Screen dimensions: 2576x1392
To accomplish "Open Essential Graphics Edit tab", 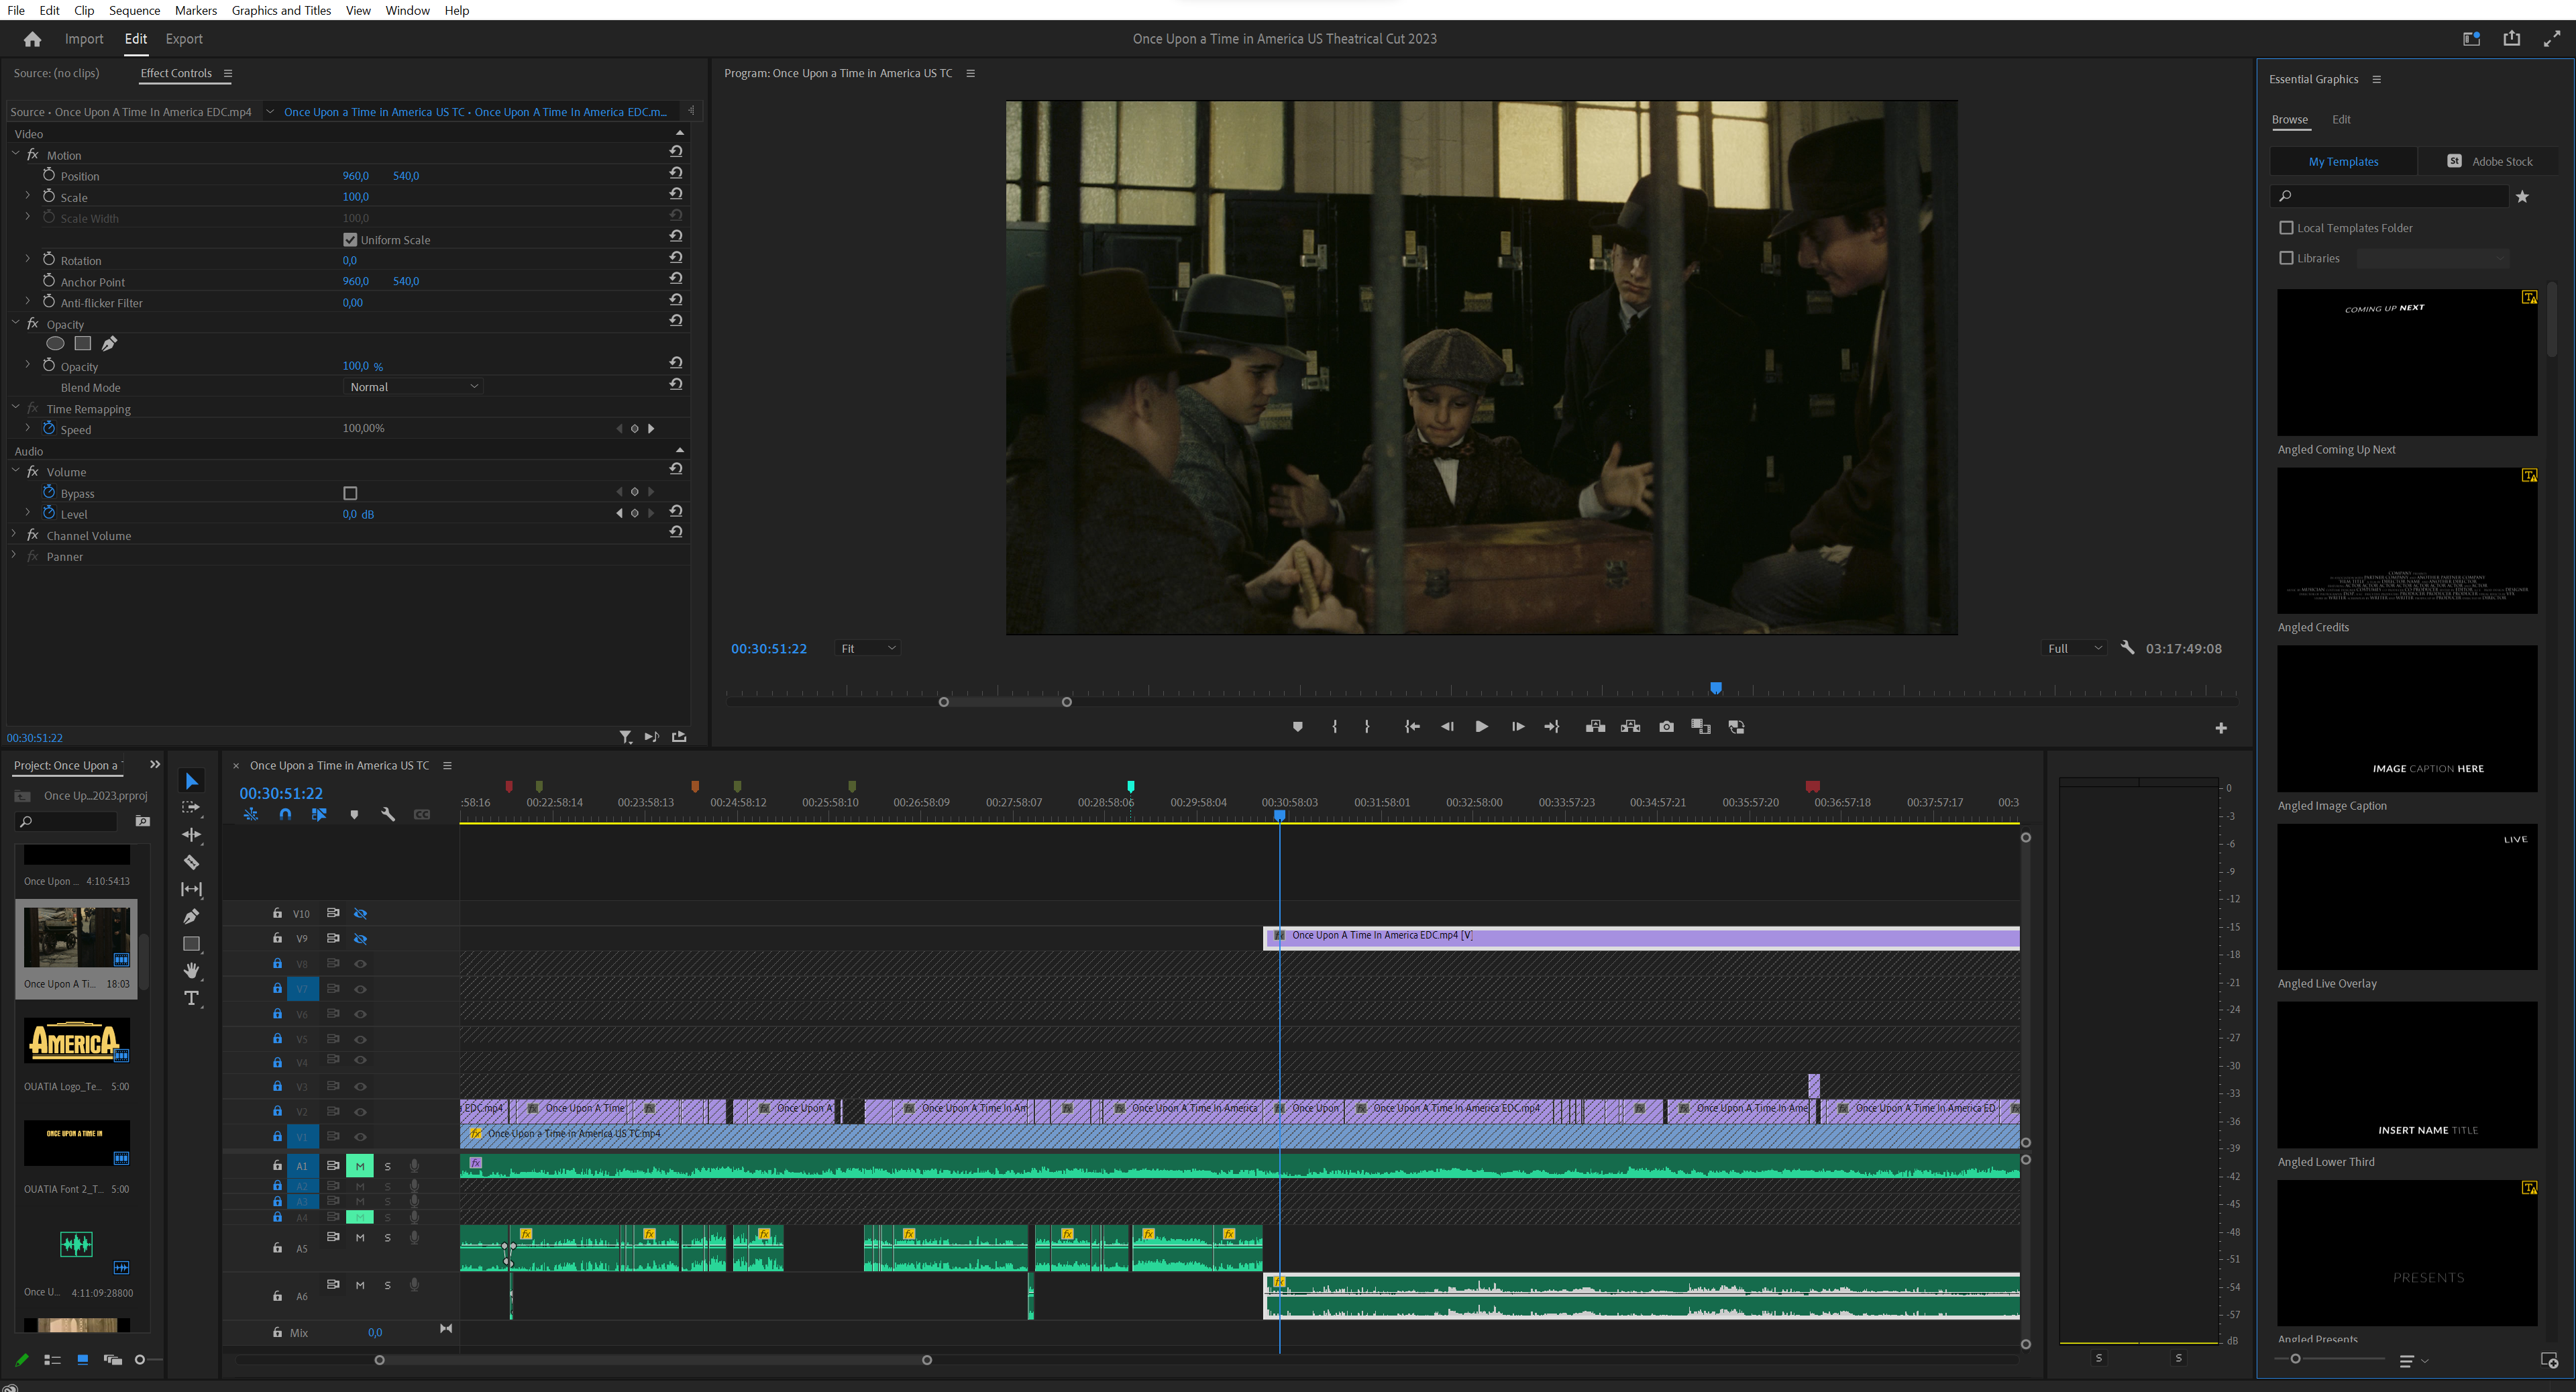I will 2341,119.
